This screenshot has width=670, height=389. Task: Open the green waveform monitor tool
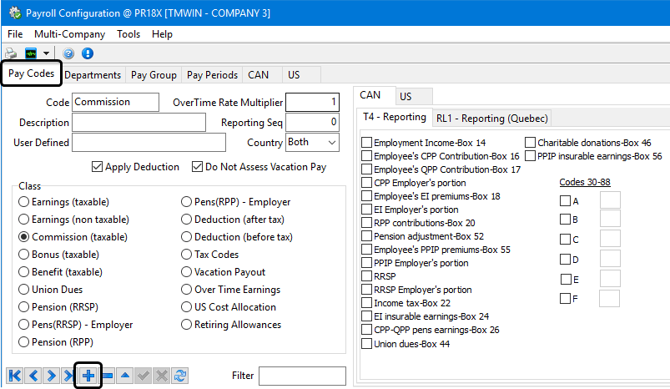coord(31,53)
